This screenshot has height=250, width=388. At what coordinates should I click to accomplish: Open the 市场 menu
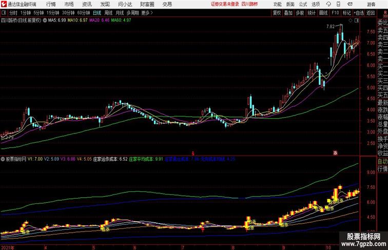69,4
